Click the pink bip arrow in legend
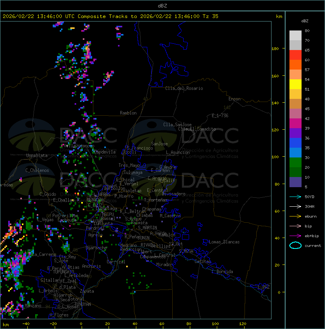The width and height of the screenshot is (325, 329). [295, 226]
